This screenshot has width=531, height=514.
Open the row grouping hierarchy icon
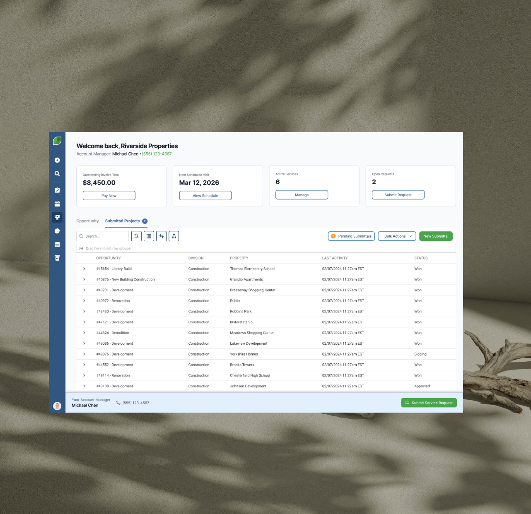[x=174, y=236]
